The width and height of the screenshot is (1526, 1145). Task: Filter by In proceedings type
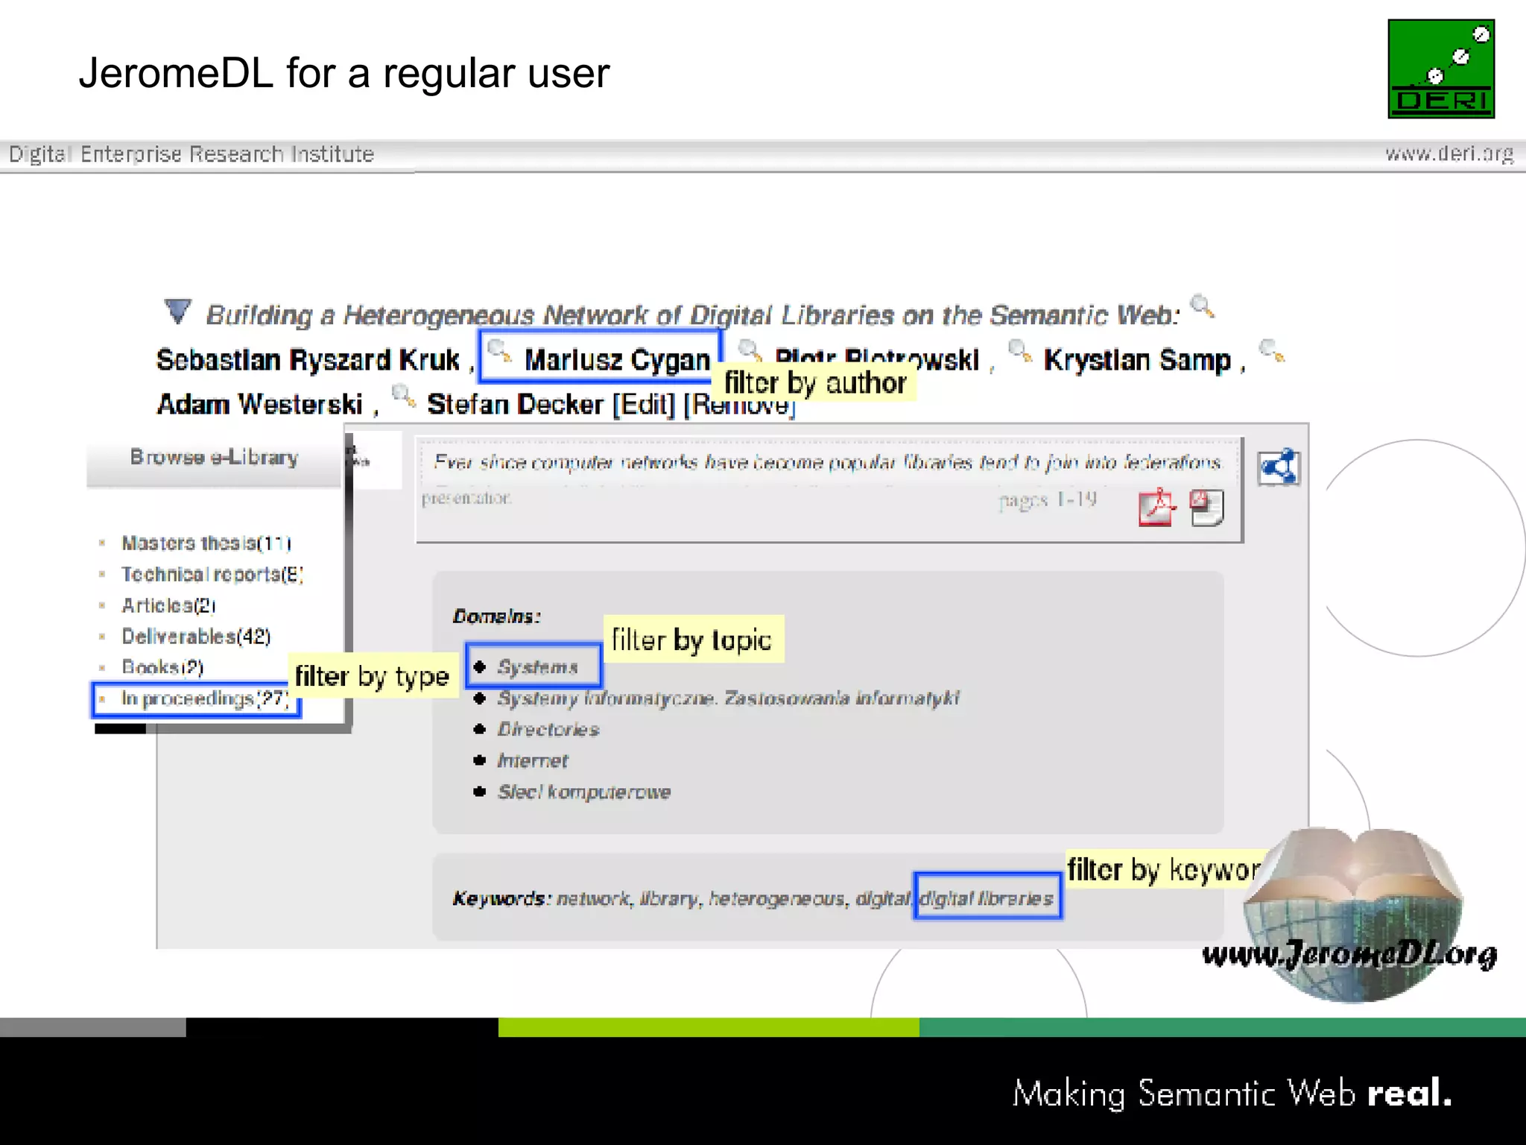(204, 698)
